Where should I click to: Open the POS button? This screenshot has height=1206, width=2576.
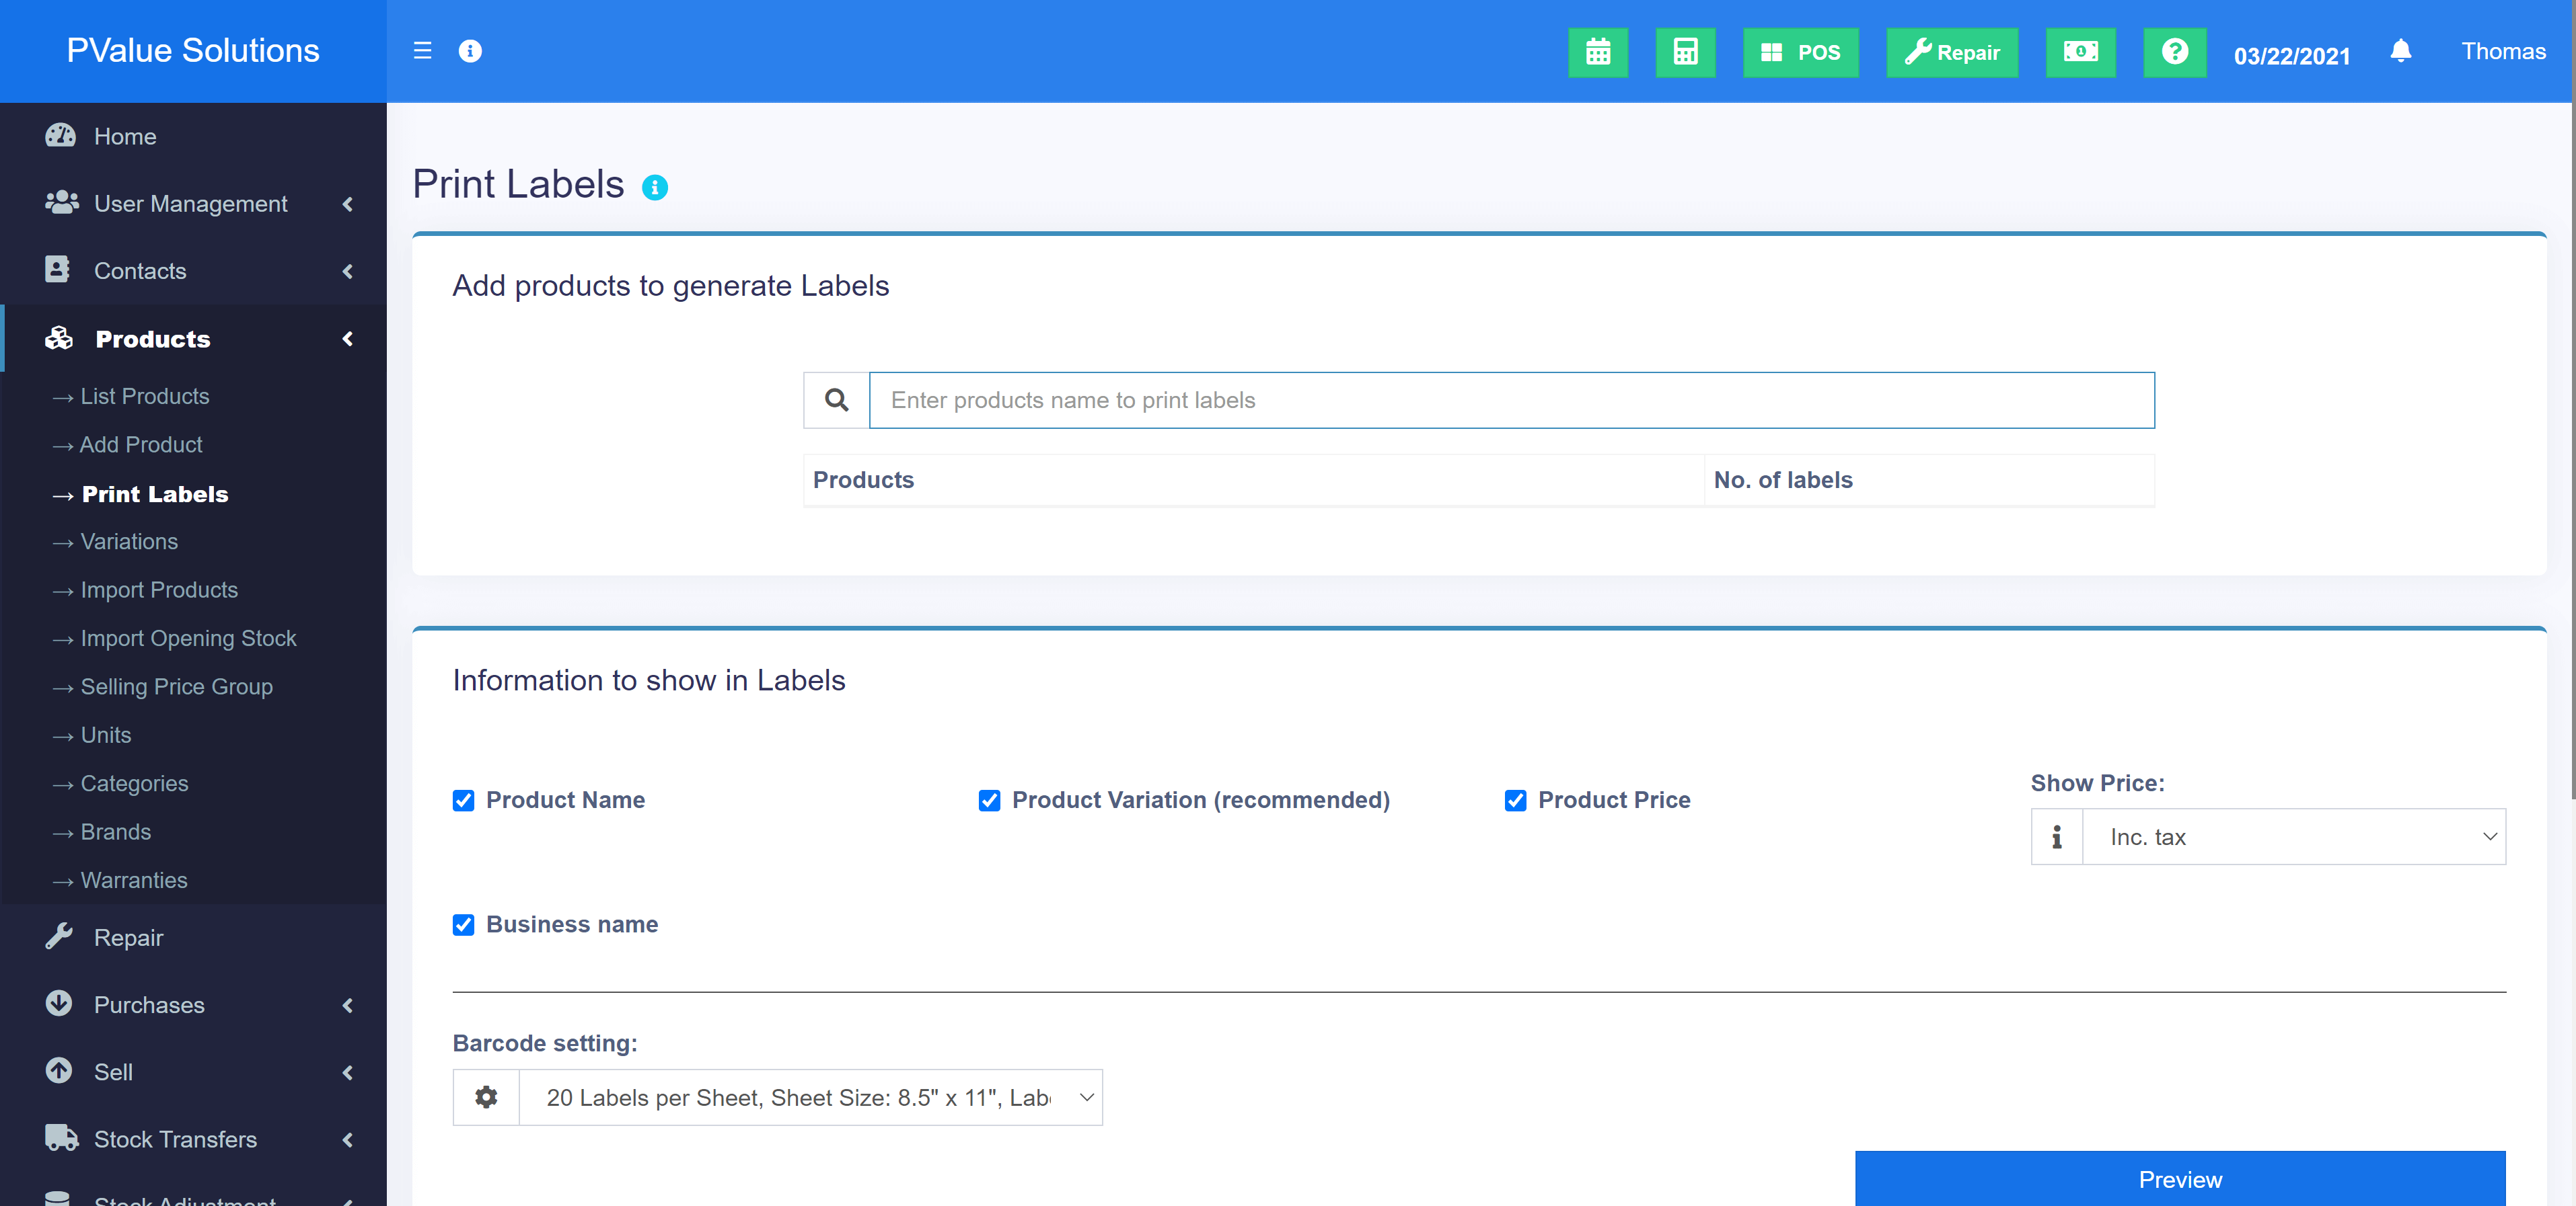[1800, 52]
